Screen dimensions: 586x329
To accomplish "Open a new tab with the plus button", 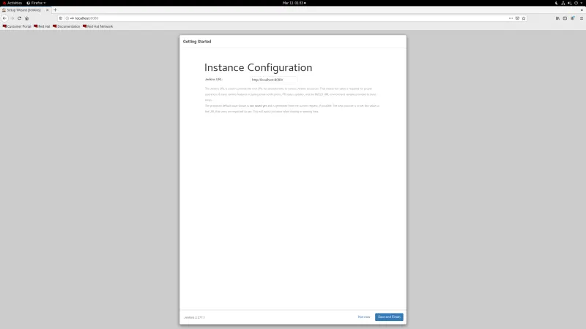I will click(55, 10).
